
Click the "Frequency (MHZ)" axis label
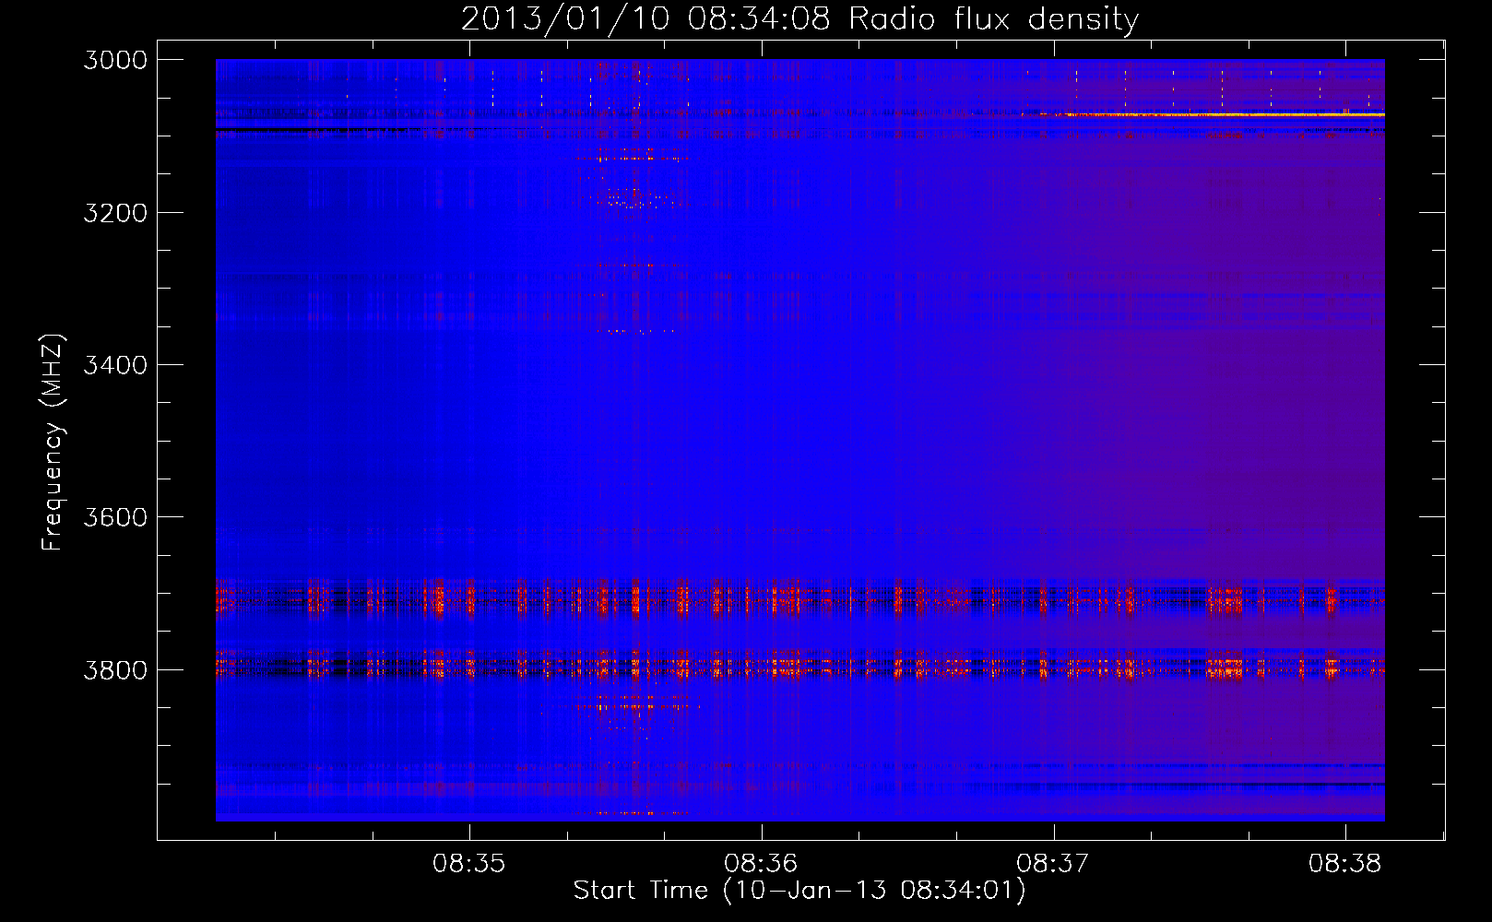click(x=53, y=443)
